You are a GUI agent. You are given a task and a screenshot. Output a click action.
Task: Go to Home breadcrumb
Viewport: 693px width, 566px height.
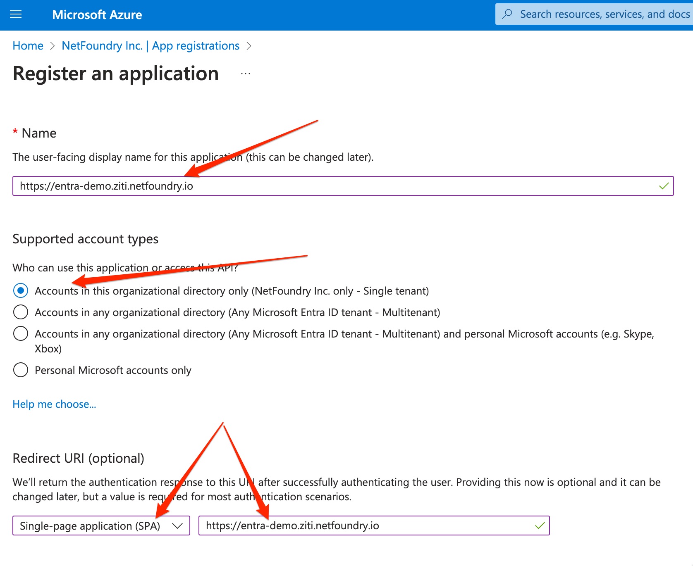[28, 45]
